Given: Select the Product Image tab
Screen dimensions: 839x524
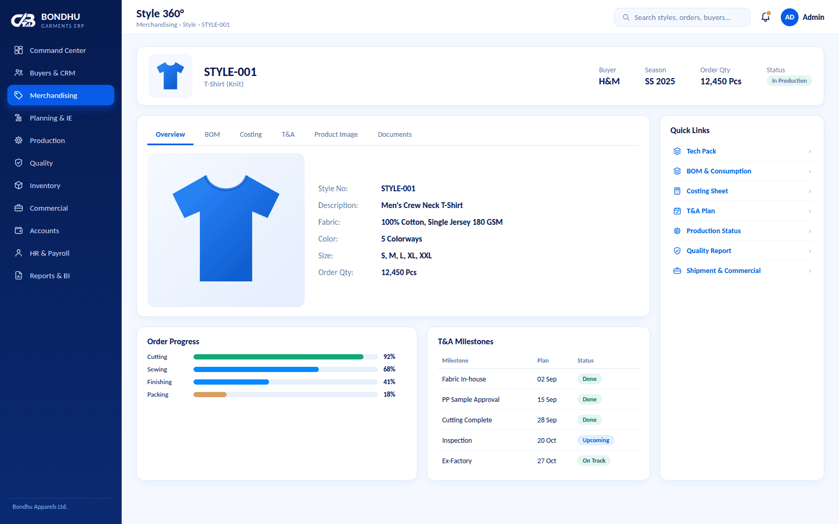Looking at the screenshot, I should (x=336, y=135).
